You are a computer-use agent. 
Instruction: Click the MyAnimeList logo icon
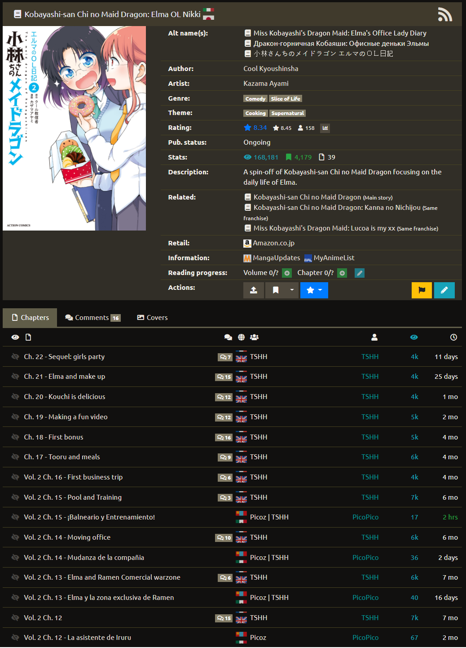coord(308,258)
